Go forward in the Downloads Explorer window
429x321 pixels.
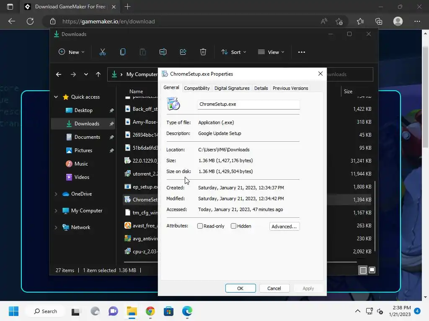coord(73,74)
